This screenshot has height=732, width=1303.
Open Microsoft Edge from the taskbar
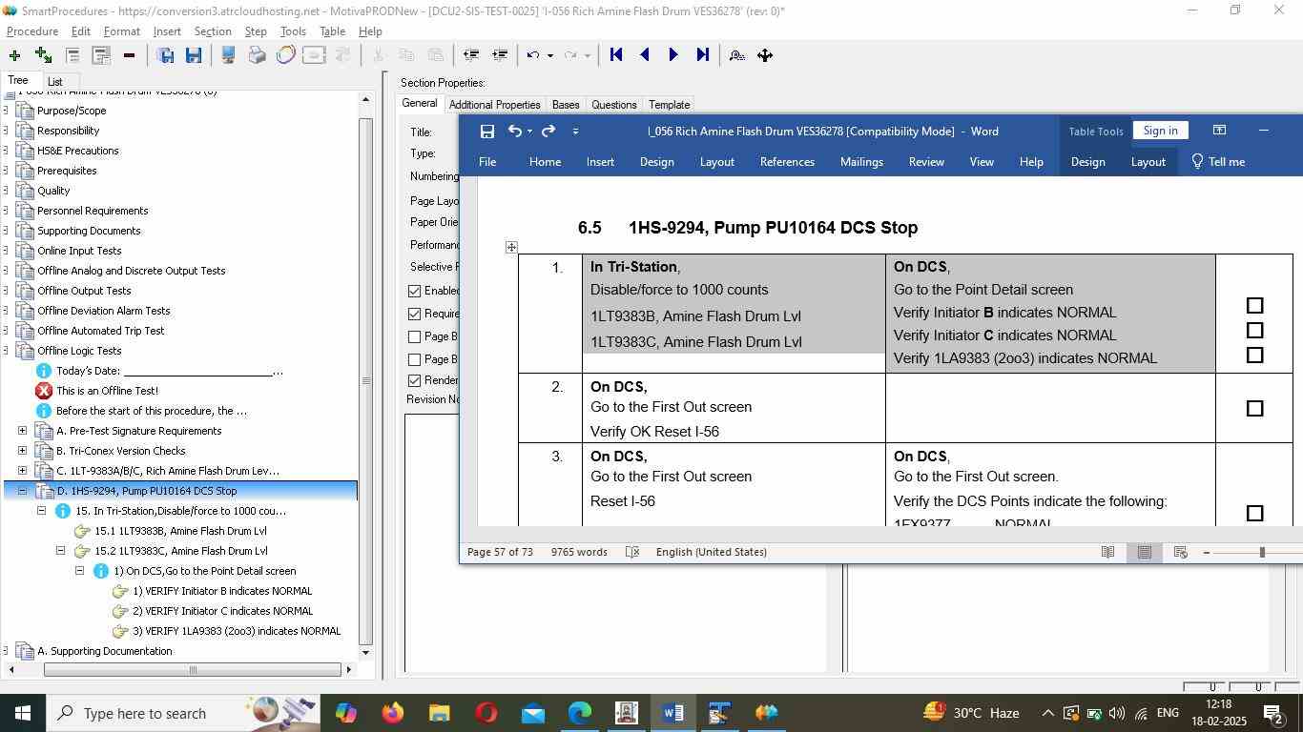tap(580, 713)
